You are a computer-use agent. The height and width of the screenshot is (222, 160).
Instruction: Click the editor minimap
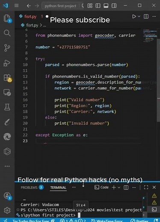150,35
